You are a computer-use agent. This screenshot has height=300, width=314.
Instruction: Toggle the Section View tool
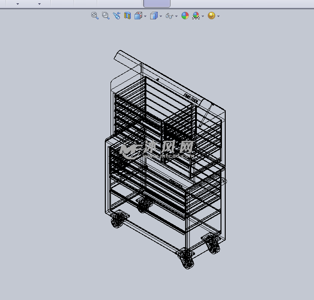(x=127, y=16)
